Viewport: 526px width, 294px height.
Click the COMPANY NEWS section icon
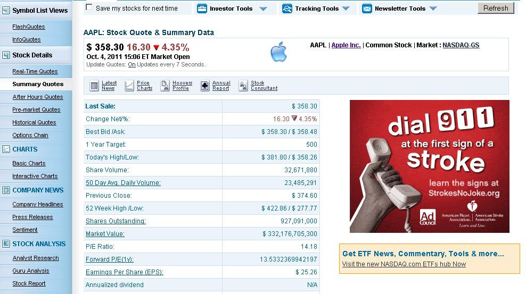[6, 190]
